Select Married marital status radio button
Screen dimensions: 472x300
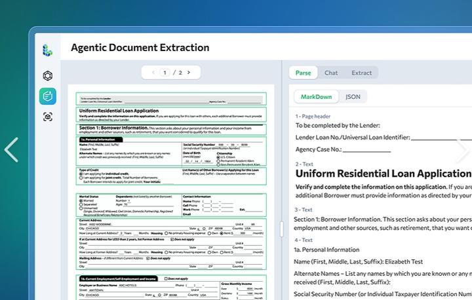(81, 200)
